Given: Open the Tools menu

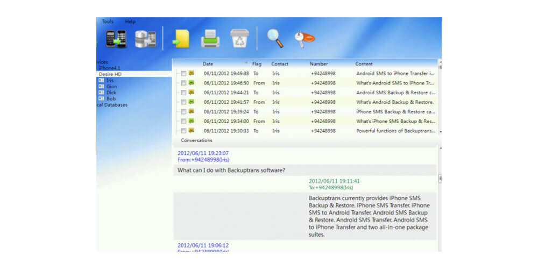Looking at the screenshot, I should point(108,22).
